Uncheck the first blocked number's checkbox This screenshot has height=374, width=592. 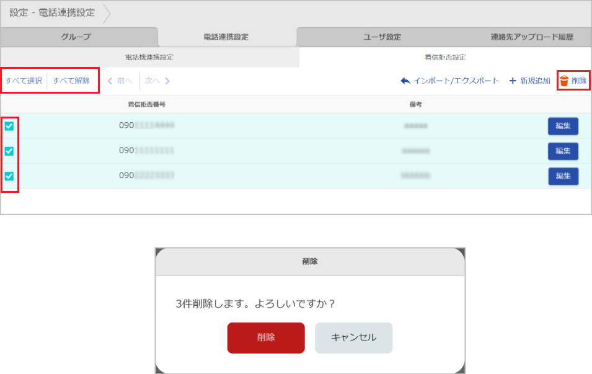(9, 126)
